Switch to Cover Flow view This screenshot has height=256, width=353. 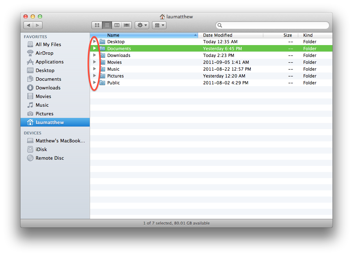tap(127, 25)
